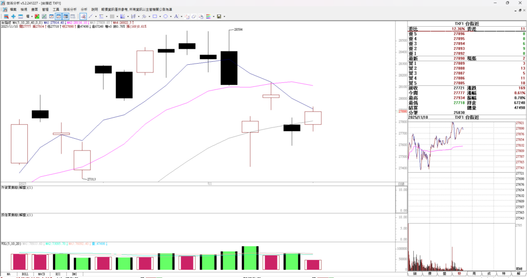Open the multicolor palette icon
Image resolution: width=527 pixels, height=278 pixels.
point(208,16)
